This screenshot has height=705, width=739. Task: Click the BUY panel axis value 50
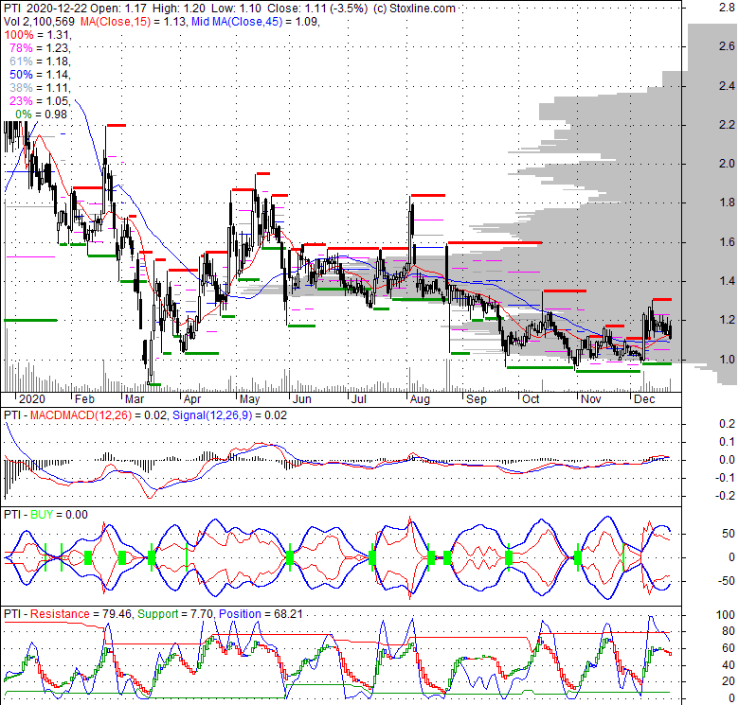coord(729,534)
